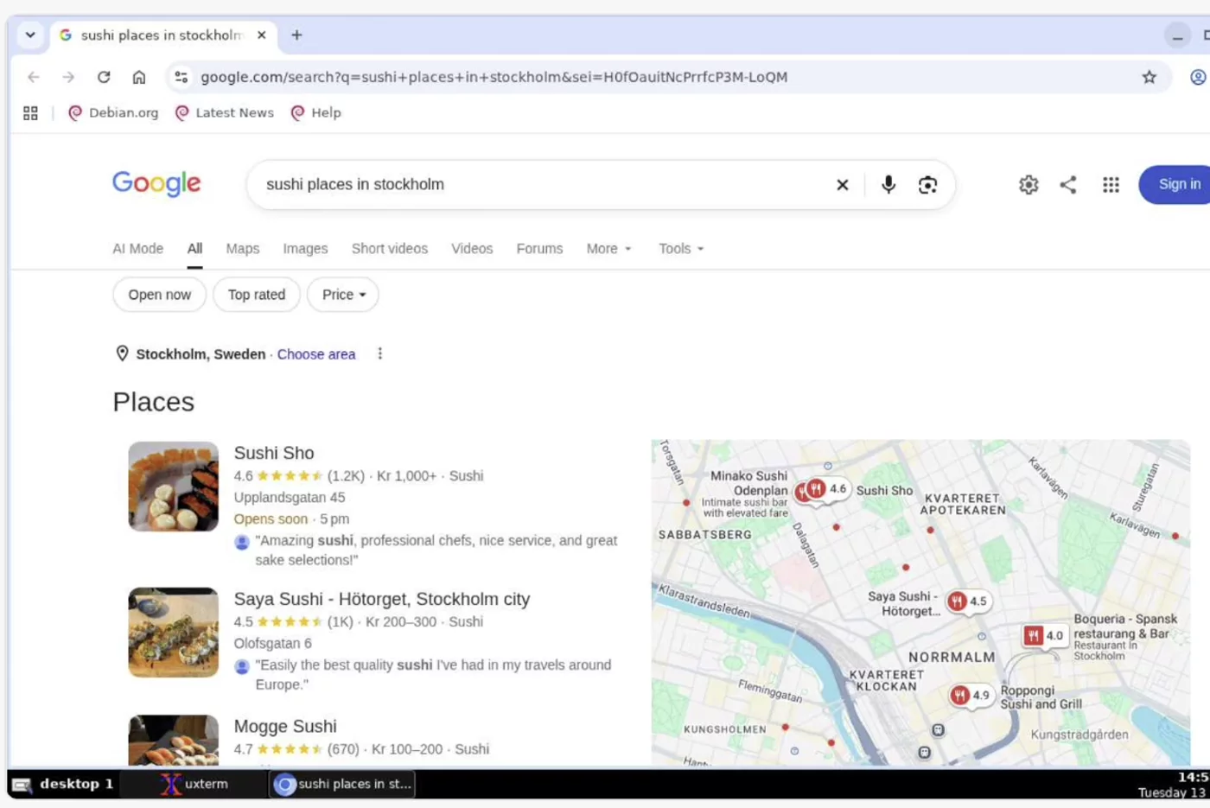Reload the page with the refresh icon

click(x=104, y=77)
